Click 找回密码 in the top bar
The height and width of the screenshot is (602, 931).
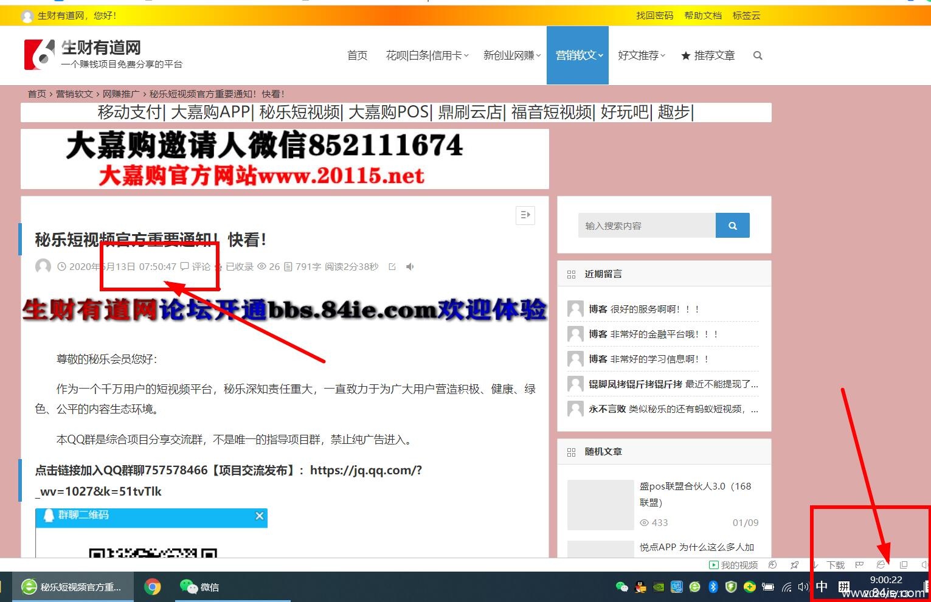[x=655, y=15]
